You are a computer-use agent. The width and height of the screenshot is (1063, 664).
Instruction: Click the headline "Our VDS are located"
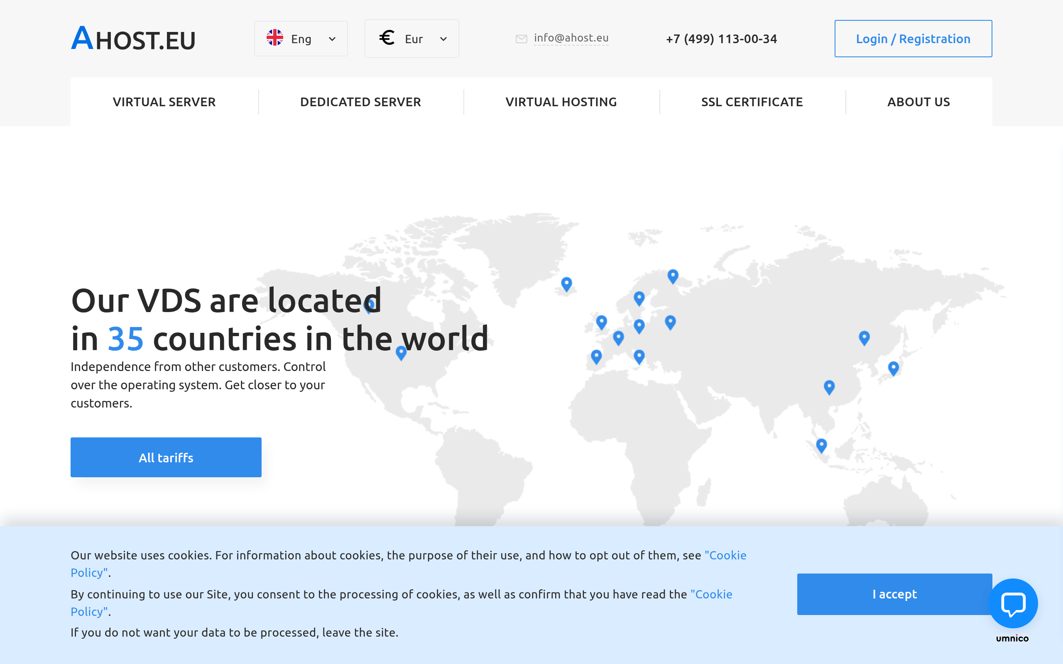(226, 300)
